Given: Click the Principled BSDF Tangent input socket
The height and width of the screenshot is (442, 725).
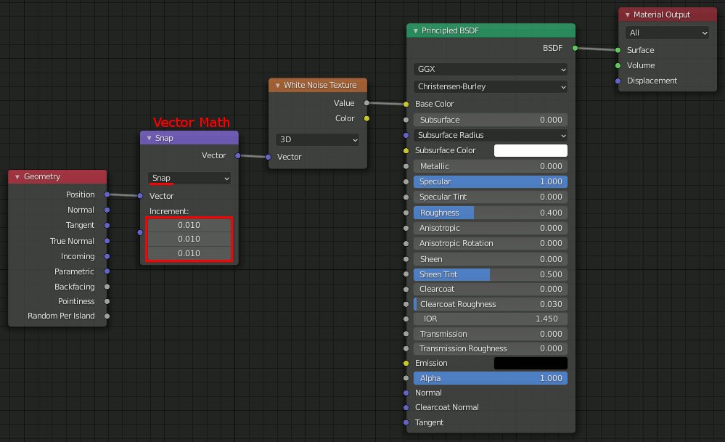Looking at the screenshot, I should pyautogui.click(x=406, y=422).
